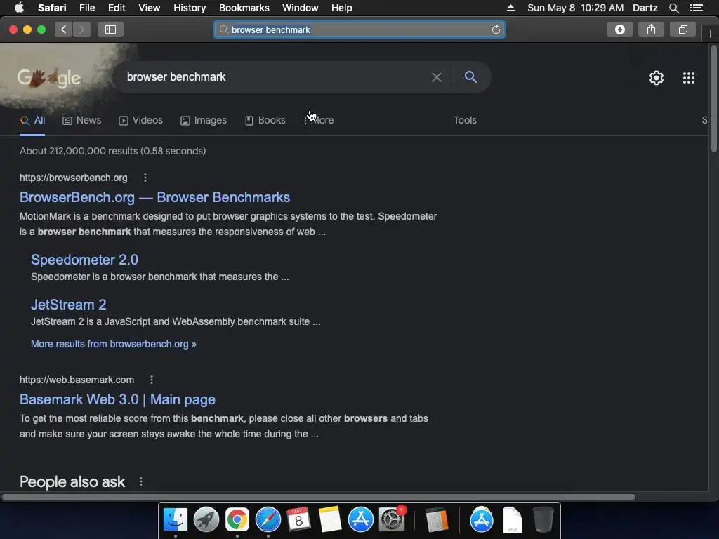Click the date and time in menu bar

[x=575, y=8]
